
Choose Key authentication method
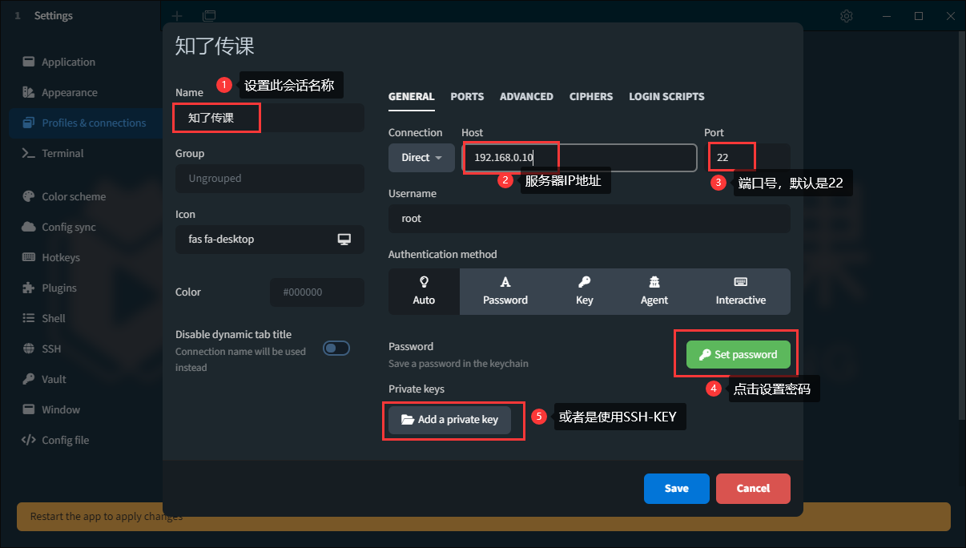point(584,291)
